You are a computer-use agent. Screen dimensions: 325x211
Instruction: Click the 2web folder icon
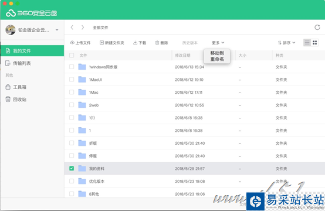coord(82,105)
